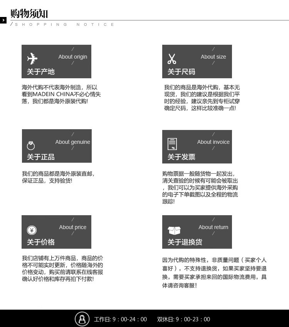This screenshot has height=327, width=289.
Task: Select the 关于价格 heading
Action: click(x=40, y=242)
